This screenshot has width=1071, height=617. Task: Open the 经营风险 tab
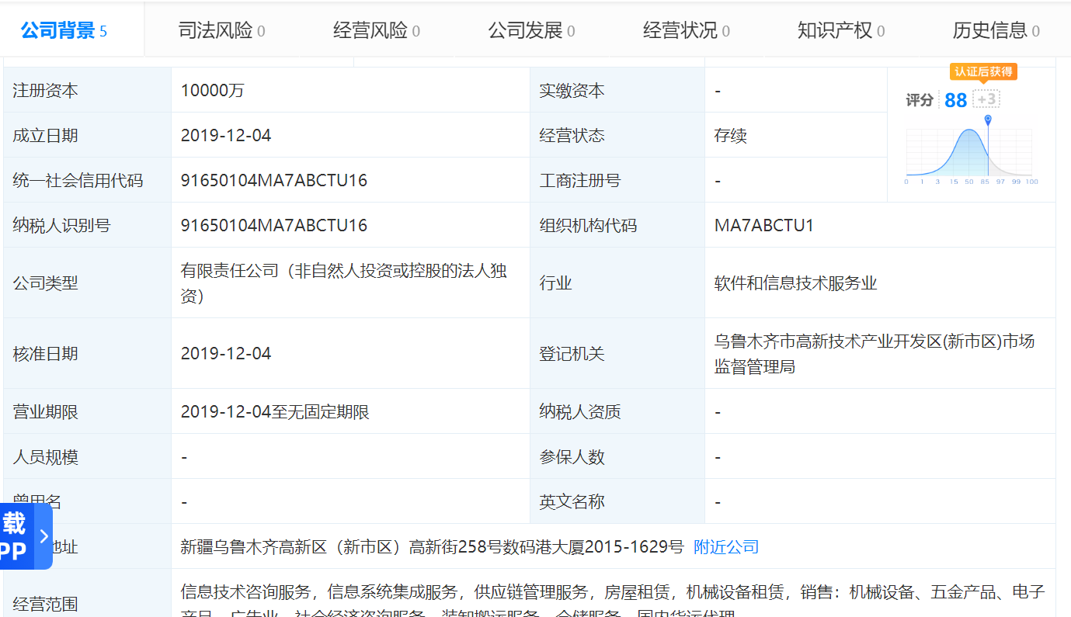[x=377, y=31]
